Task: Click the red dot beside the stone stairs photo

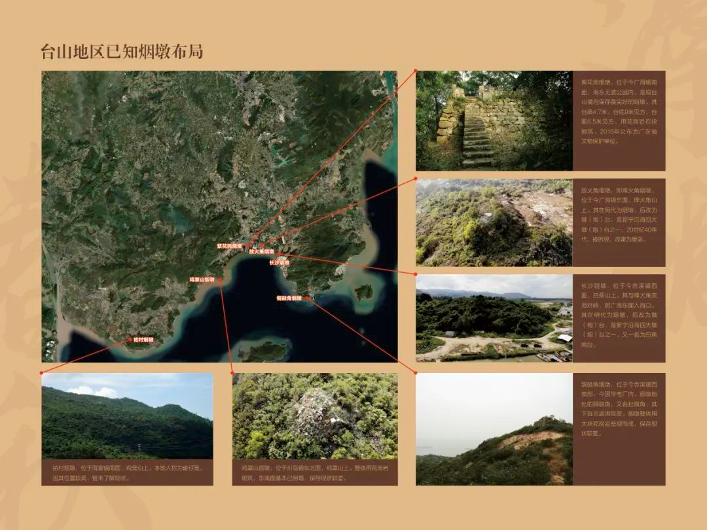Action: click(x=415, y=70)
